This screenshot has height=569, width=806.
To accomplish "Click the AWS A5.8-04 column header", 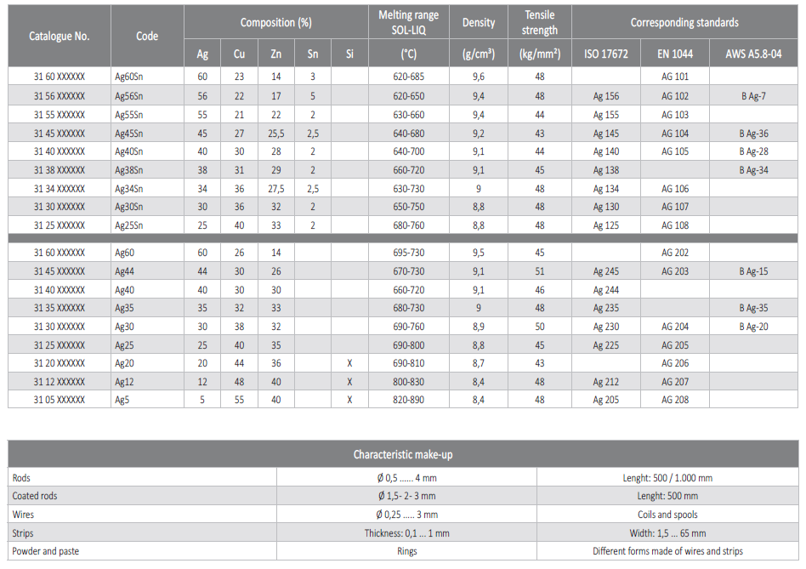I will click(x=753, y=54).
